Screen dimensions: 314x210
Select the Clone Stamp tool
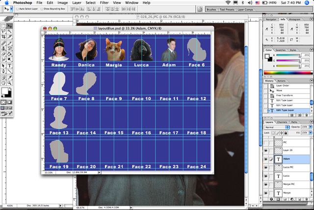click(3, 49)
